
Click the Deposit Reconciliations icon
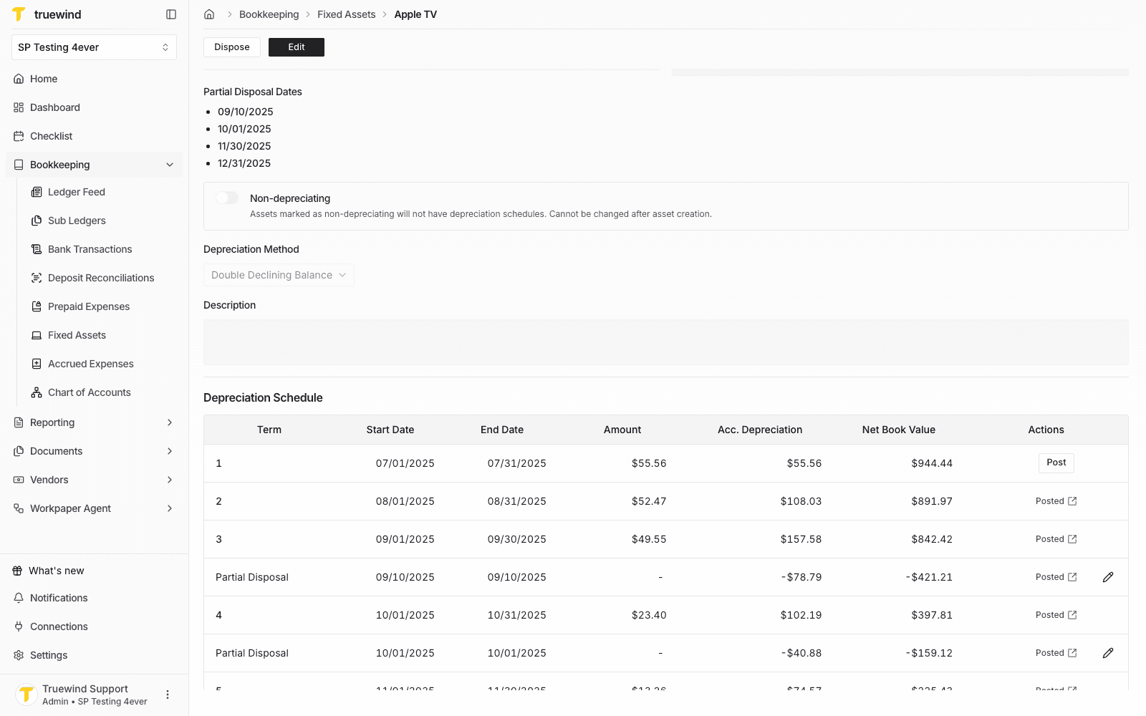pyautogui.click(x=37, y=278)
